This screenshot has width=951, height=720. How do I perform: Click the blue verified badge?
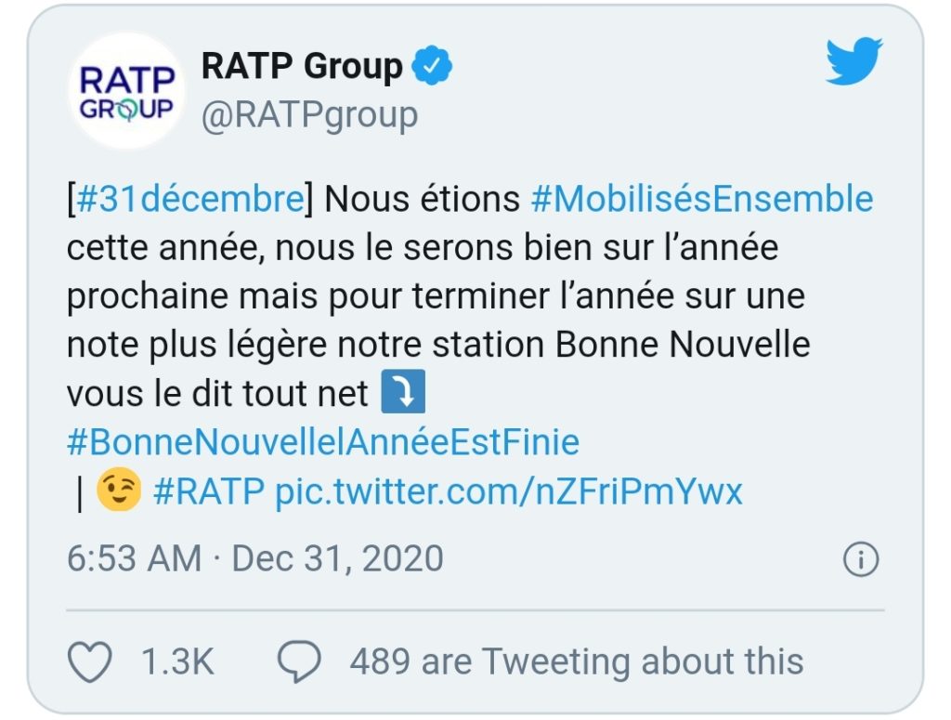432,67
